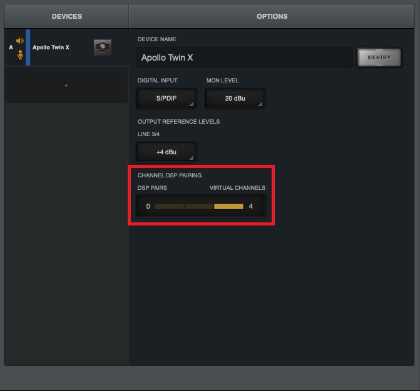Click the DSP Pairs value 0
Image resolution: width=420 pixels, height=391 pixels.
(148, 206)
